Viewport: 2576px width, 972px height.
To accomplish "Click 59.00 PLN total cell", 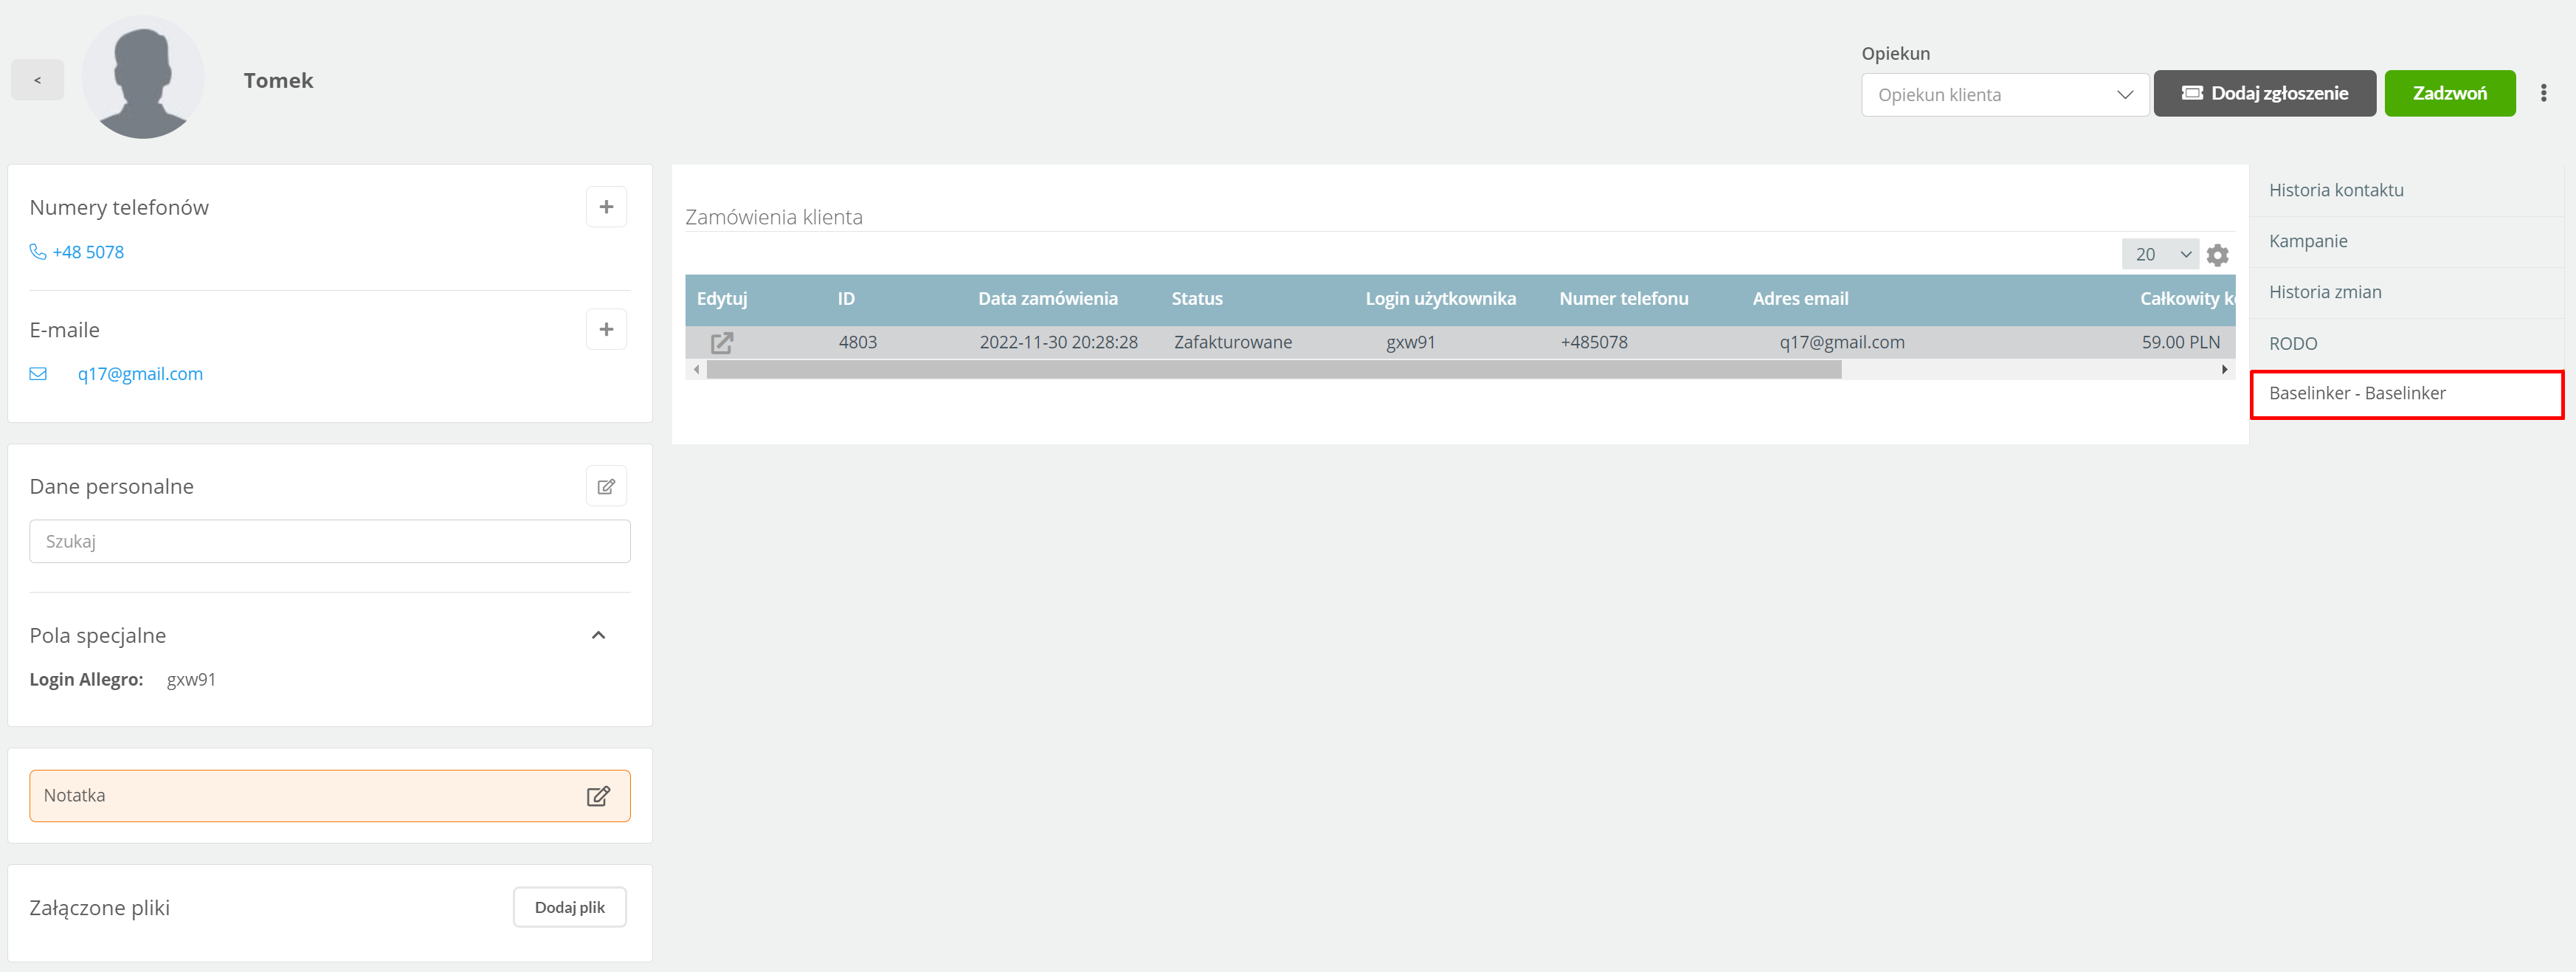I will 2180,342.
